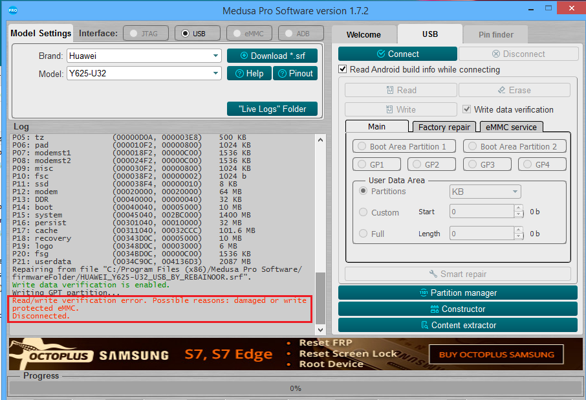Click the Content extractor icon
Viewport: 586px width, 400px height.
click(x=424, y=325)
